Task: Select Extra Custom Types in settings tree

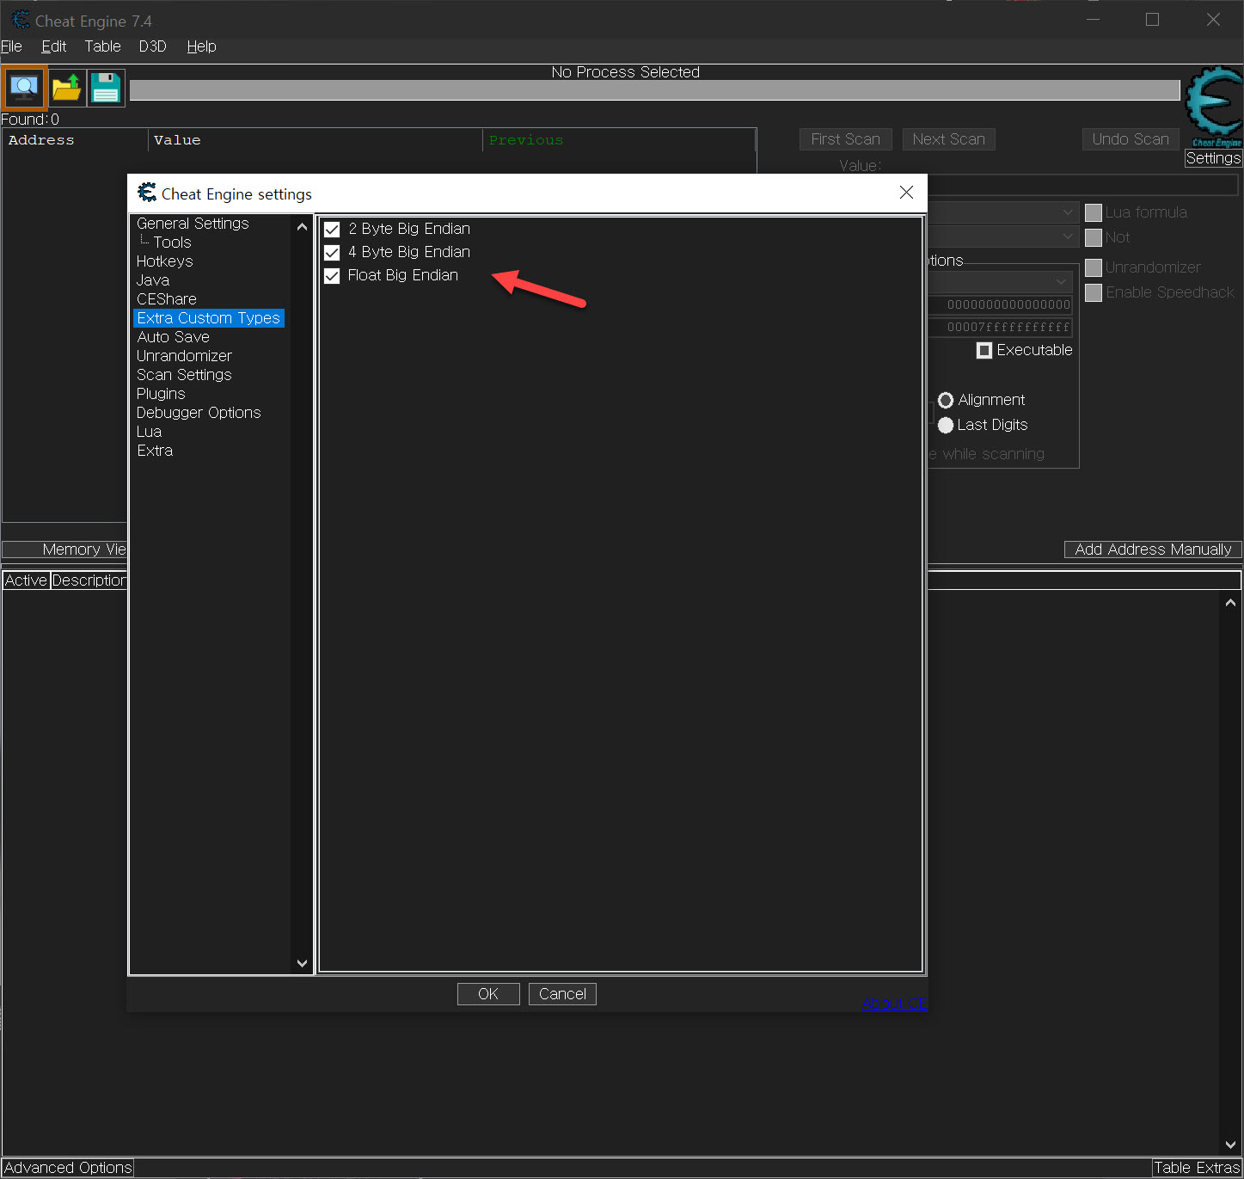Action: 209,318
